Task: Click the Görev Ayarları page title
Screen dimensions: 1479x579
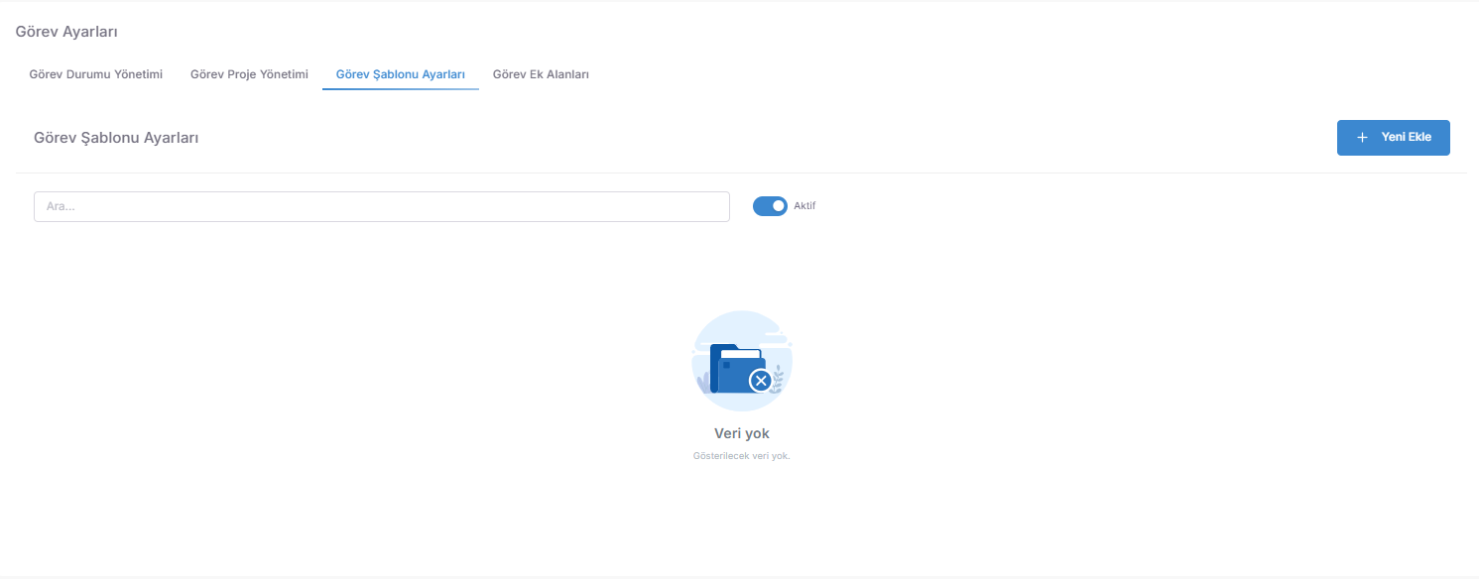Action: click(66, 32)
